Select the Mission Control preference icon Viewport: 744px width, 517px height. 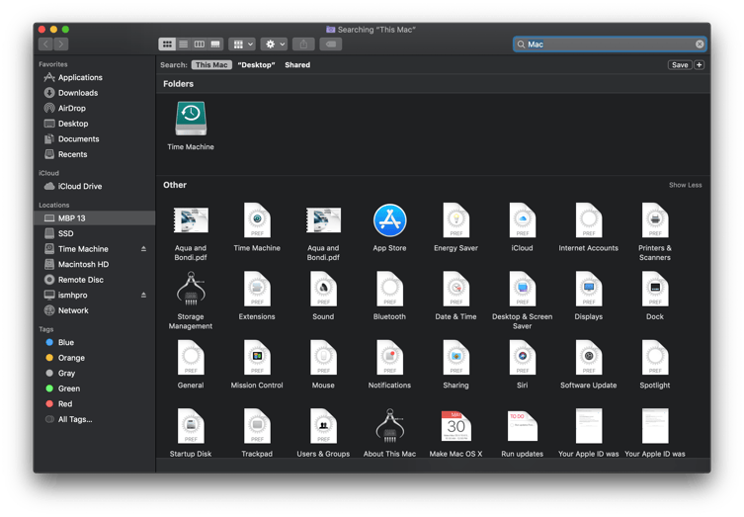(x=257, y=358)
